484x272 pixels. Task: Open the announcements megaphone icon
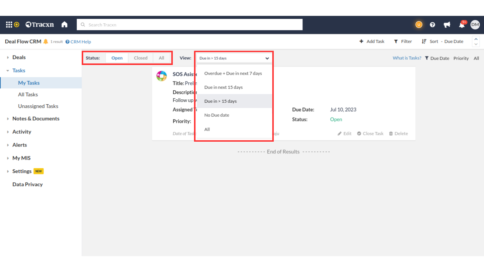tap(447, 25)
